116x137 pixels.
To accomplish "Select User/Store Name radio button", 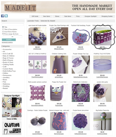I will 3,31.
